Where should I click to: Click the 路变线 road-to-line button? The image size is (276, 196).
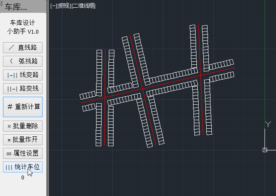tap(23, 89)
